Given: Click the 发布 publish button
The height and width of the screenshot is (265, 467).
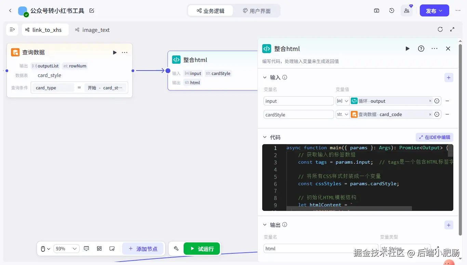Looking at the screenshot, I should (435, 11).
